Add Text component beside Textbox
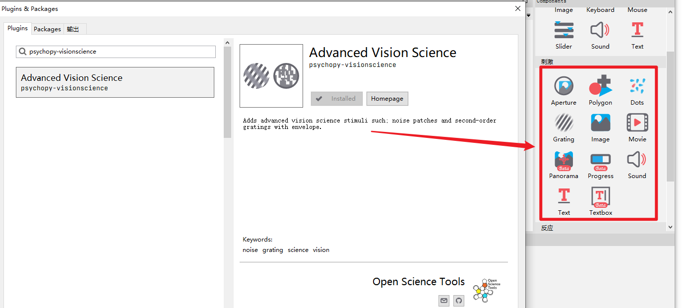Viewport: 690px width, 308px height. (564, 196)
